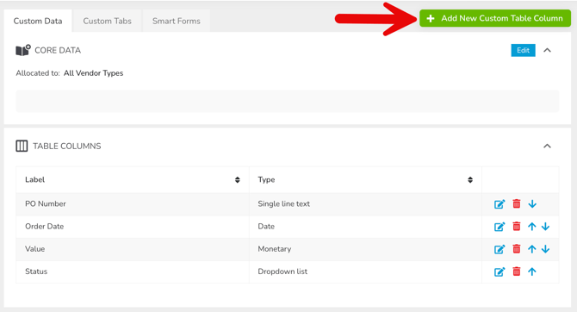The width and height of the screenshot is (577, 312).
Task: Edit the Value column entry
Action: 499,249
